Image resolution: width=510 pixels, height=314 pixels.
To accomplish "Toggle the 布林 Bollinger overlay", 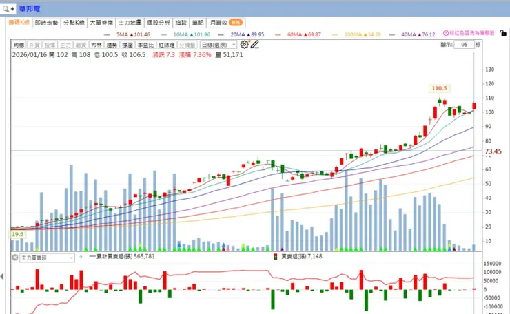I will 96,45.
